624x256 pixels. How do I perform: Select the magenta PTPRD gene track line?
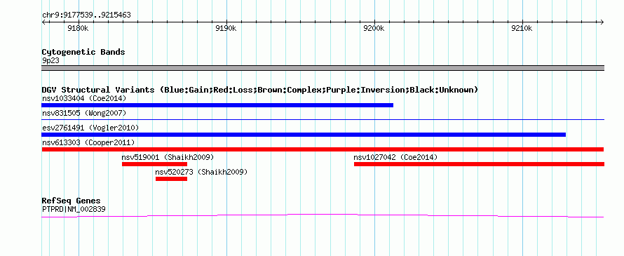coord(323,216)
